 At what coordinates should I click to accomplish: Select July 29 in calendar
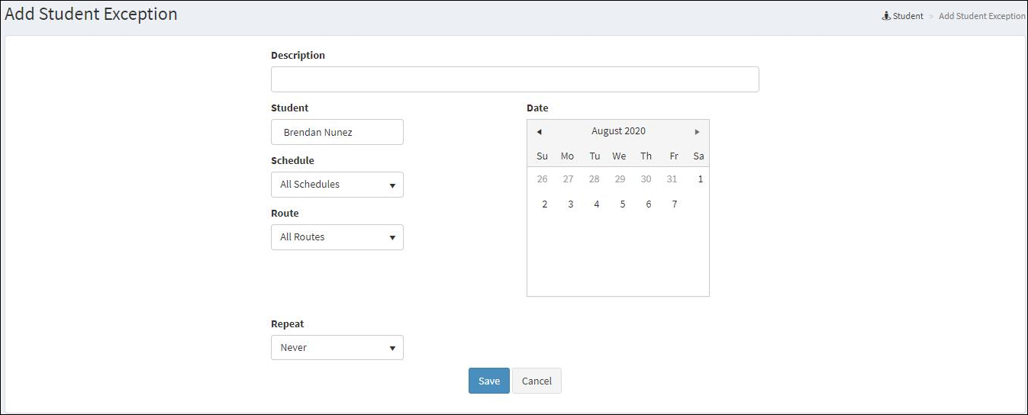point(620,179)
